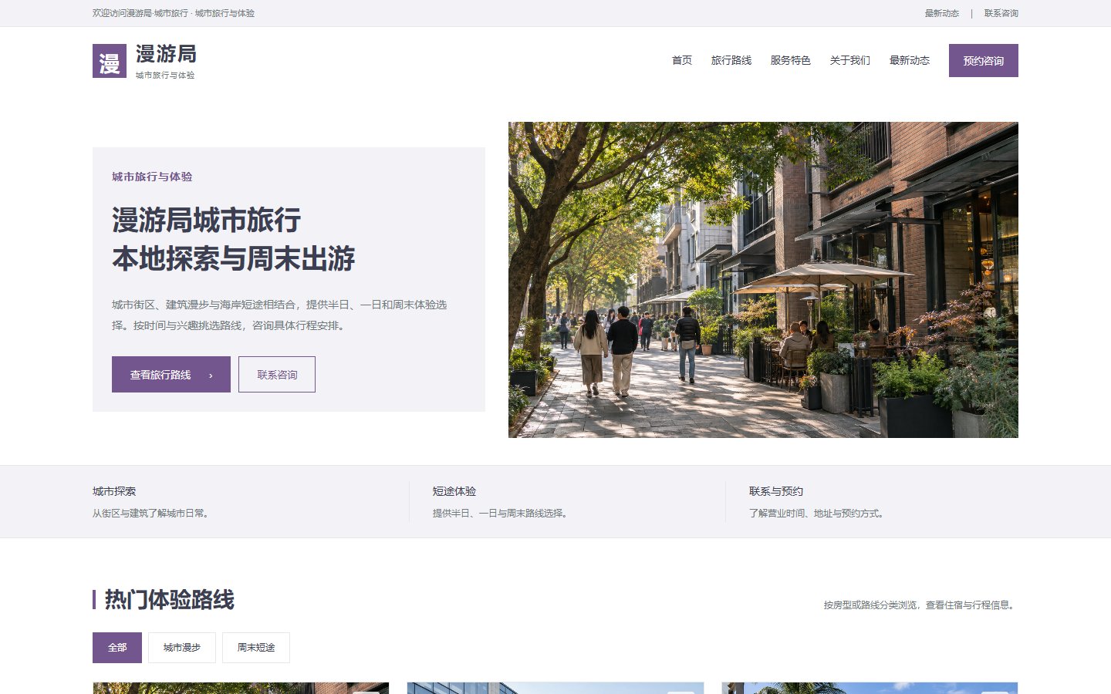
Task: Switch to the 周末短途 filter tab
Action: [x=256, y=648]
